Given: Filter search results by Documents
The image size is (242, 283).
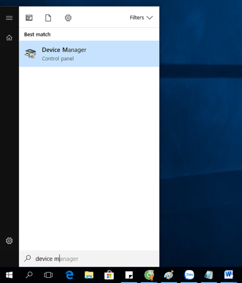Looking at the screenshot, I should click(48, 18).
